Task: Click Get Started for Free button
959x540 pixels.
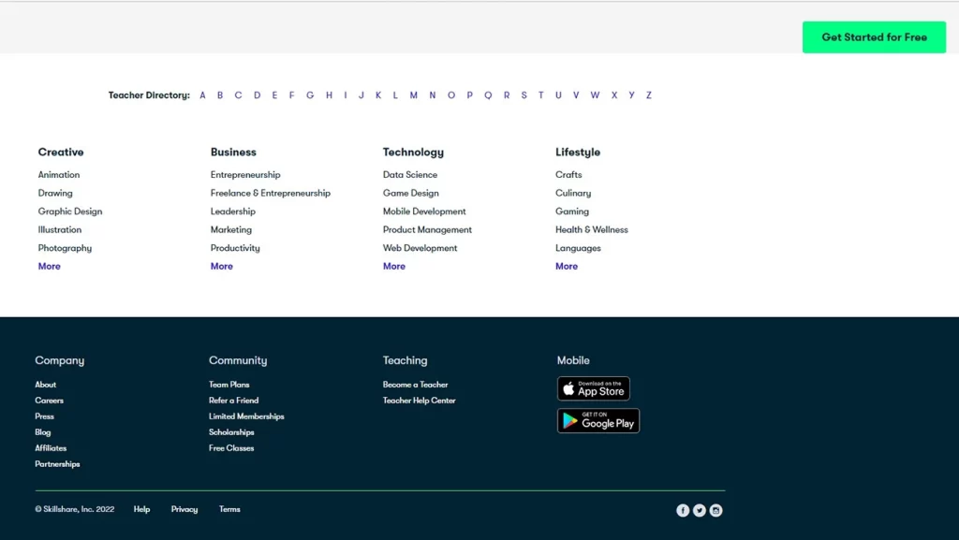Action: click(874, 37)
